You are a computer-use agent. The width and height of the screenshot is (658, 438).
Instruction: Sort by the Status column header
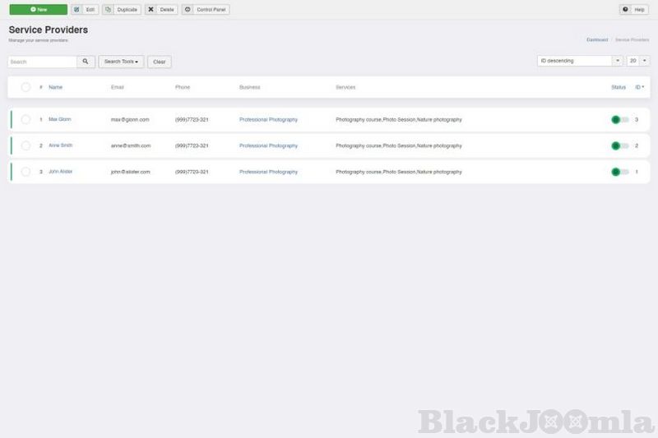click(x=618, y=87)
